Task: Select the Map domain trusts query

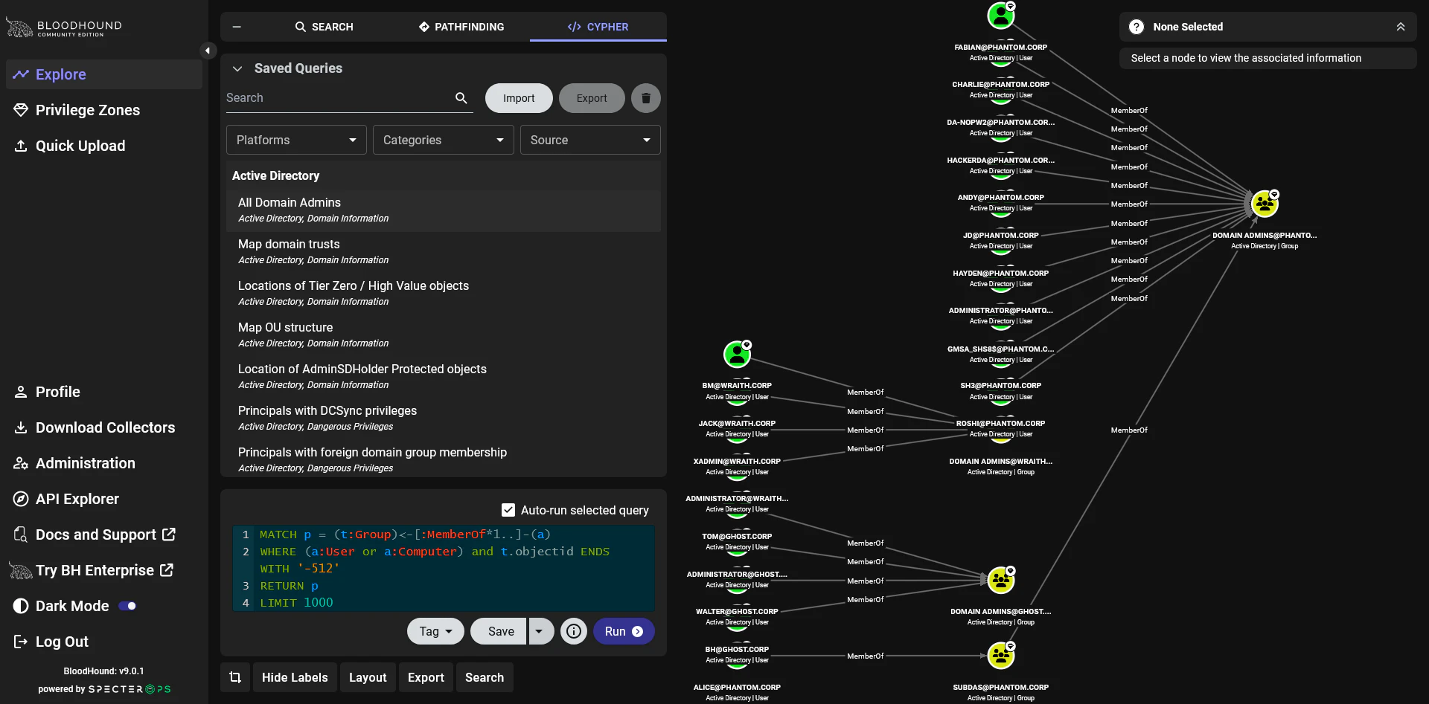Action: coord(444,252)
